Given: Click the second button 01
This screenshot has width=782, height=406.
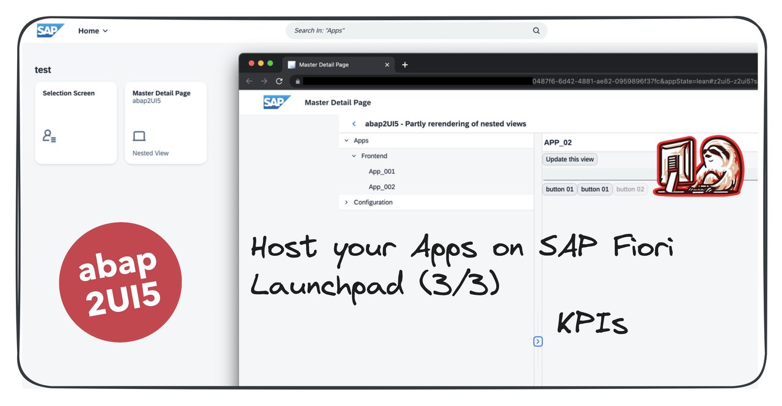Looking at the screenshot, I should click(x=595, y=189).
